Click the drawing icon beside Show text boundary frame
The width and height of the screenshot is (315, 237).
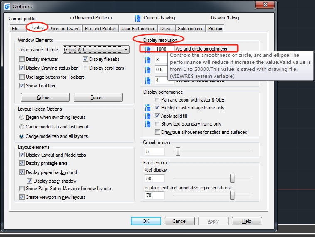pos(148,124)
